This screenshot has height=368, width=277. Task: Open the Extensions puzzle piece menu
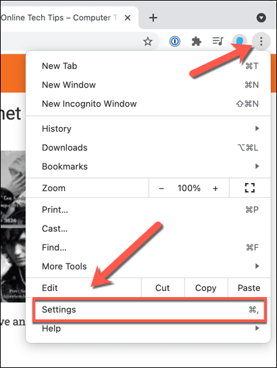(196, 42)
